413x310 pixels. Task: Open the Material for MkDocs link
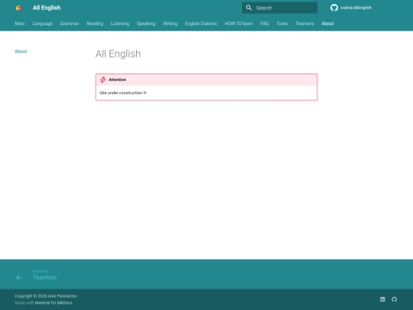coord(54,302)
